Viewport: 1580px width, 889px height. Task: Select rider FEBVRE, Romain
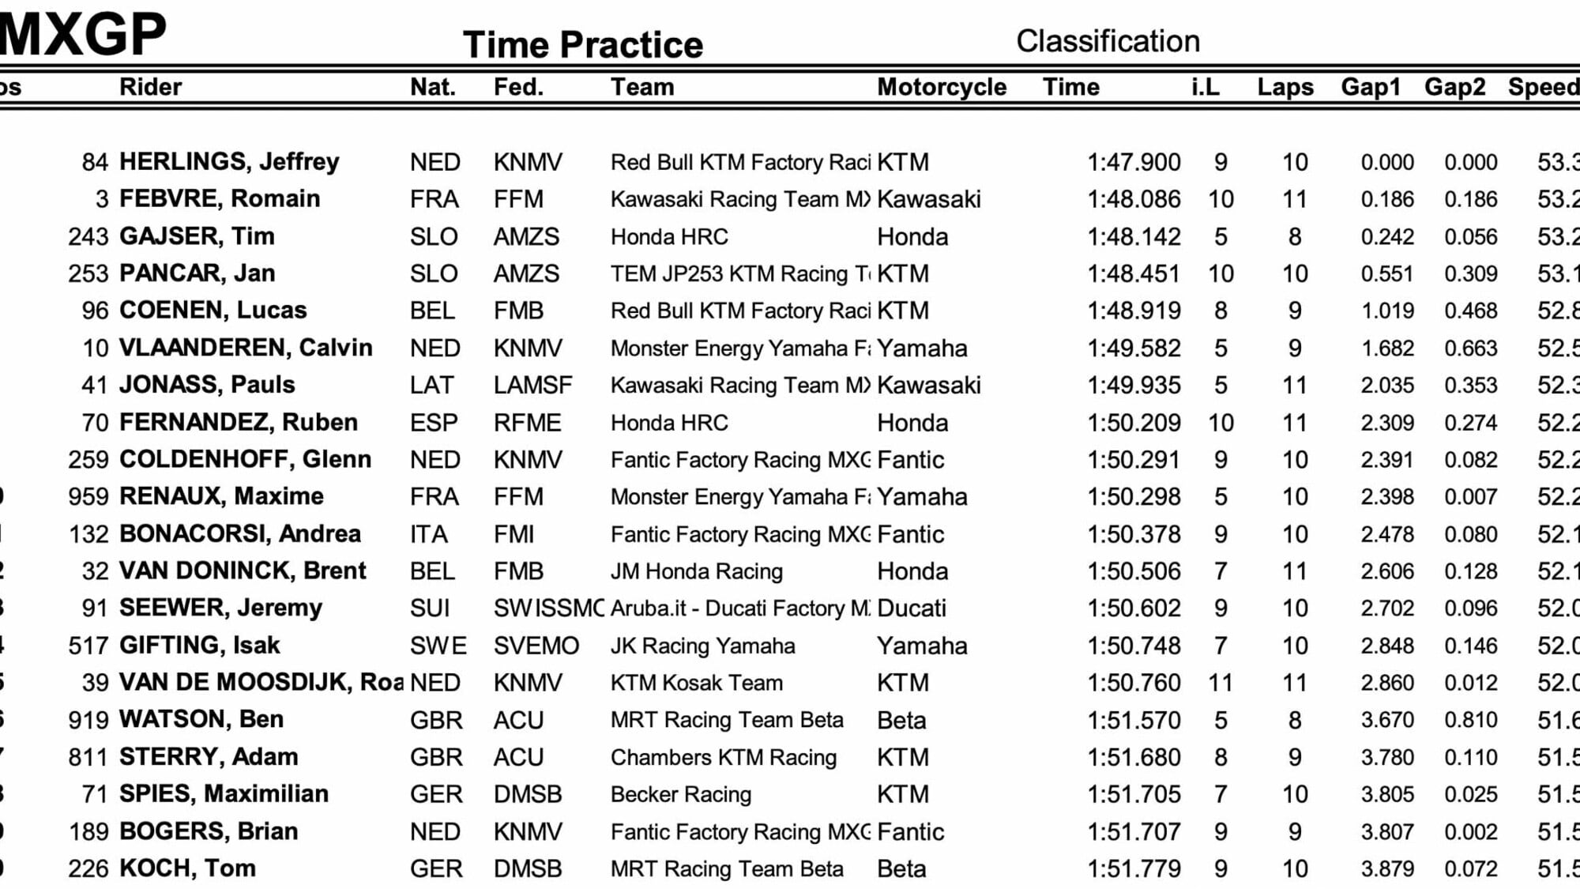[220, 199]
